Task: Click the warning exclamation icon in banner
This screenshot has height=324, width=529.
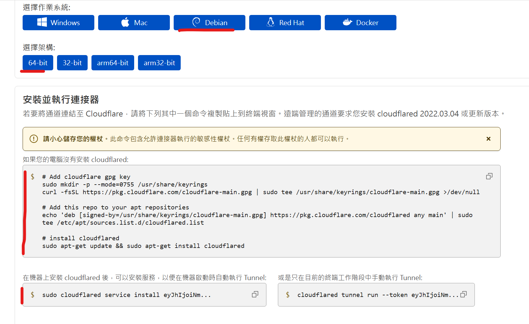Action: 34,139
